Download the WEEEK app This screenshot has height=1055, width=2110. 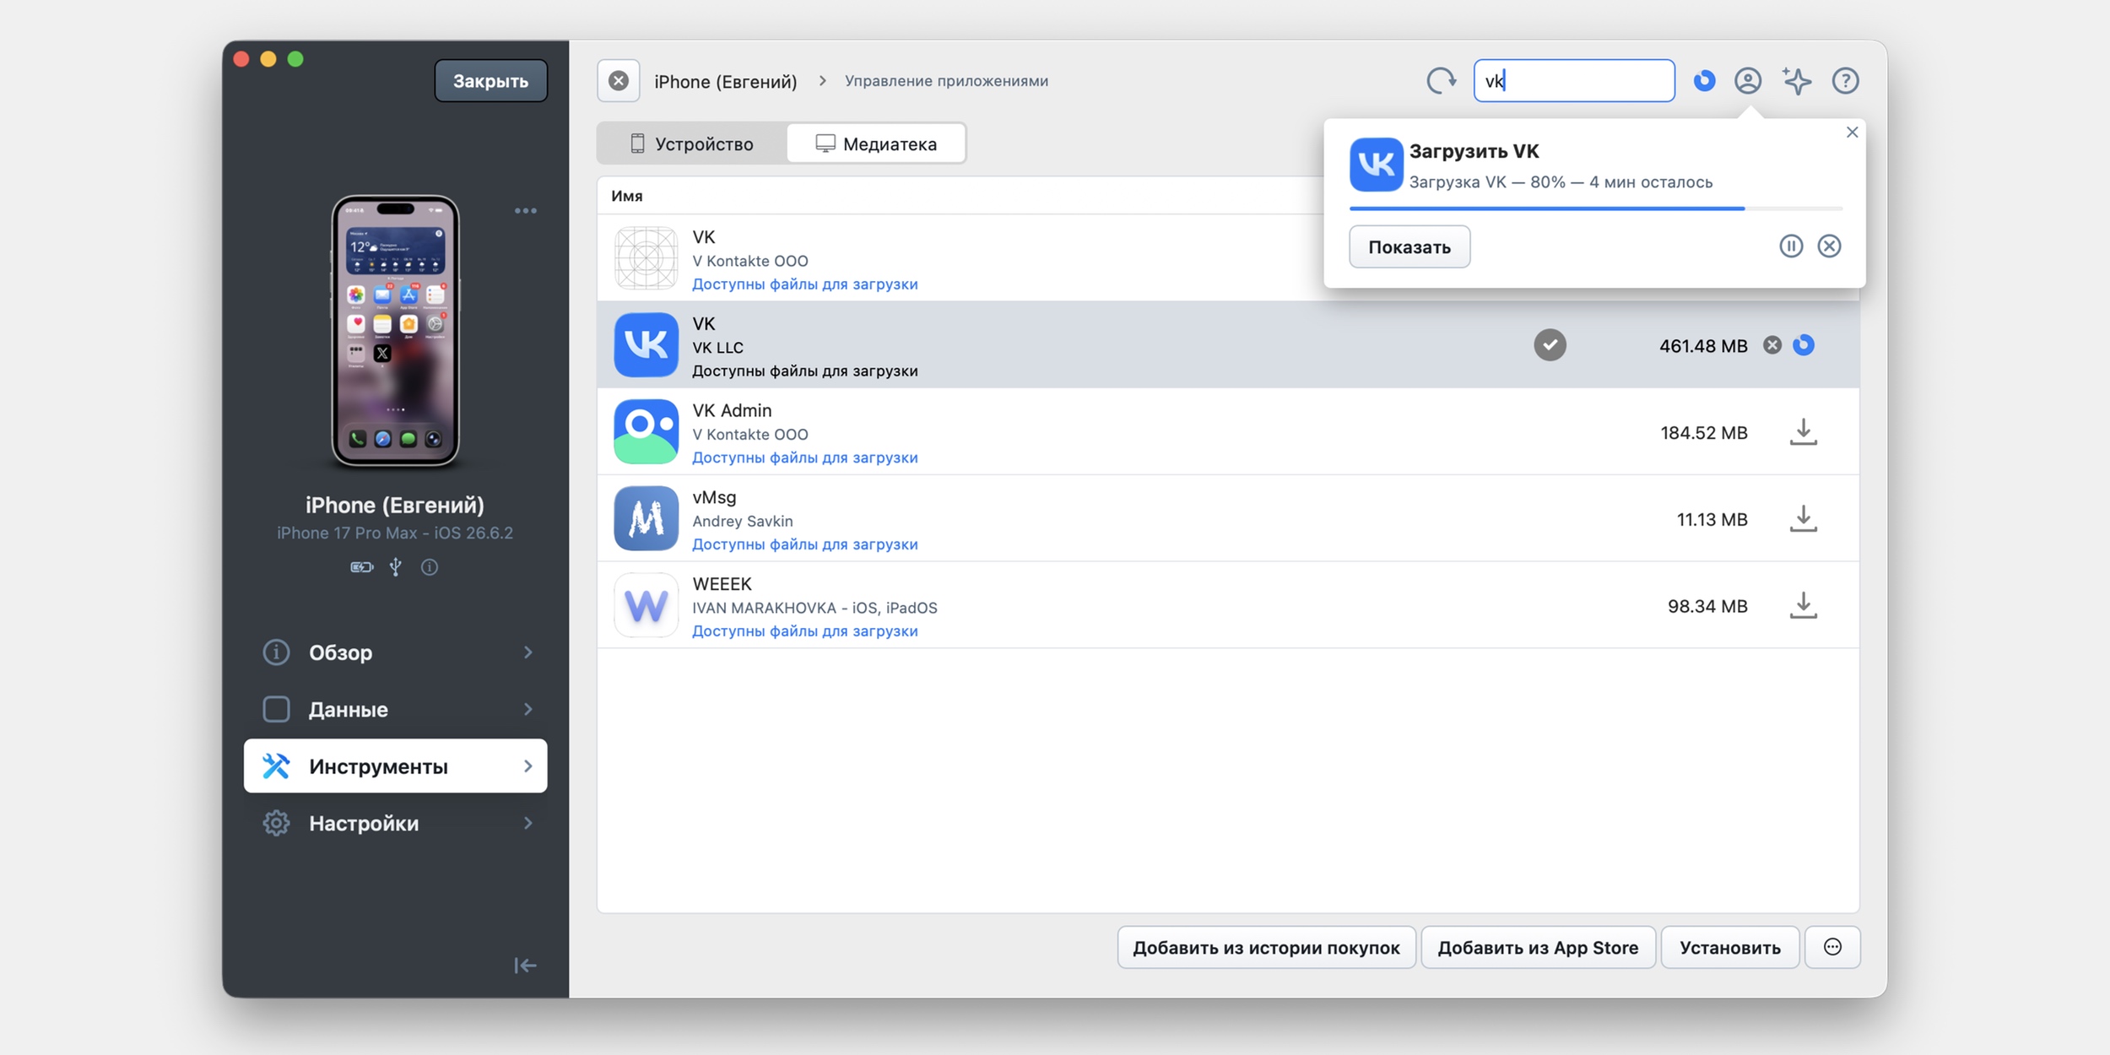(1803, 606)
